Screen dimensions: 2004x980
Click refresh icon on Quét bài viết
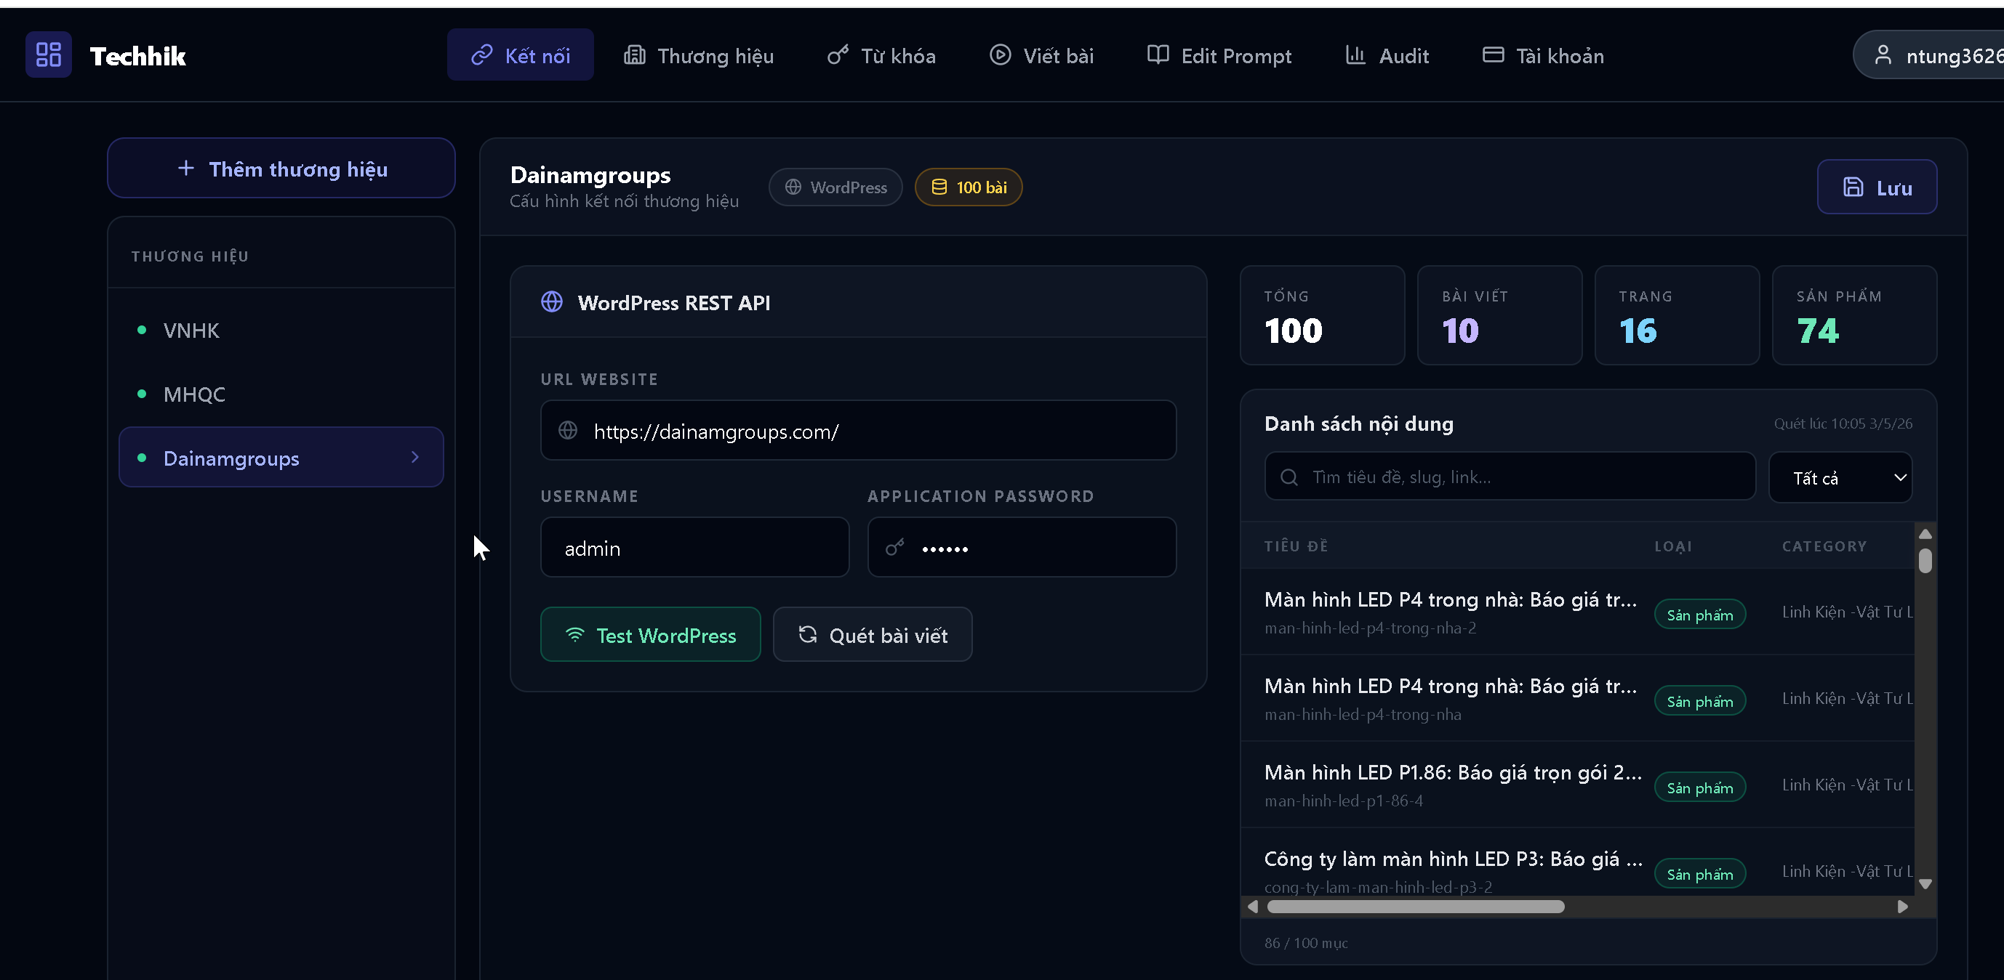808,635
